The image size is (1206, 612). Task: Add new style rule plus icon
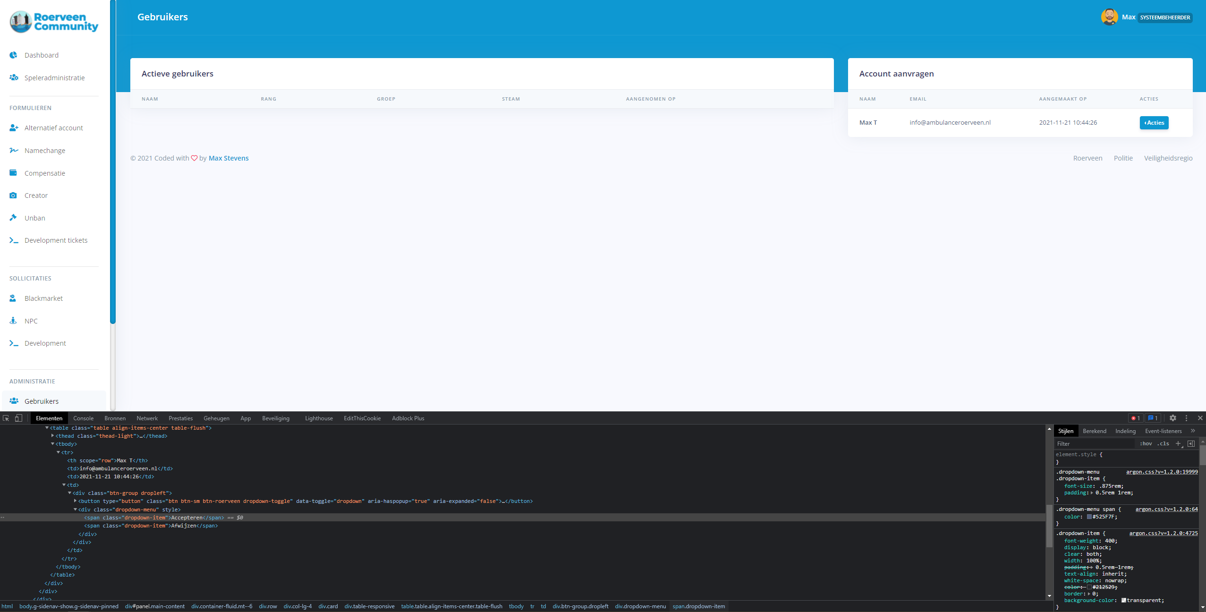pos(1178,443)
